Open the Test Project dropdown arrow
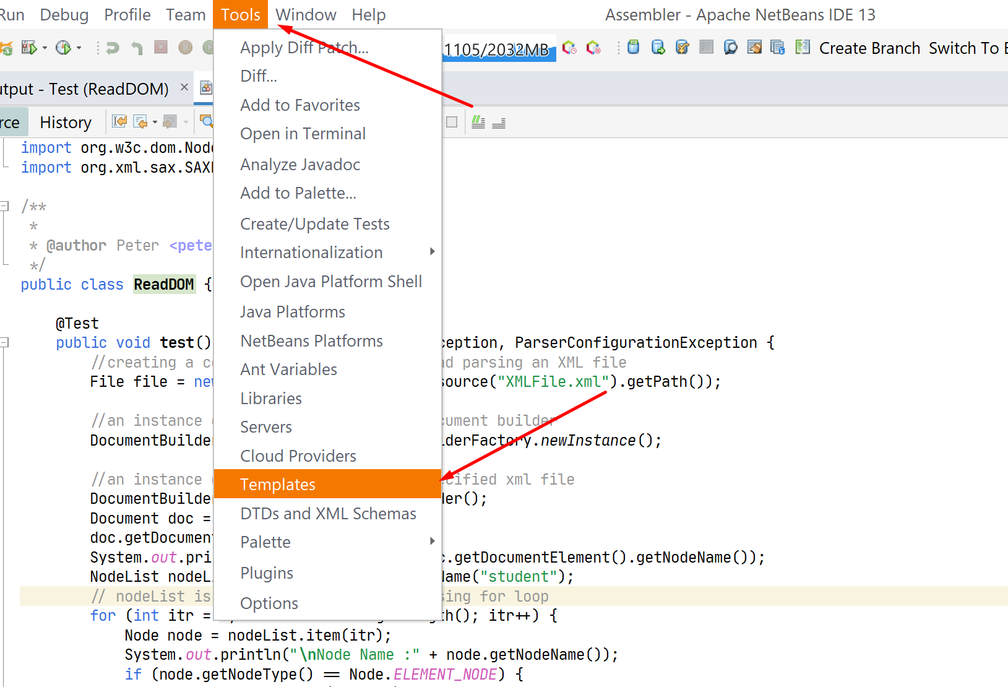The image size is (1008, 687). pyautogui.click(x=45, y=48)
